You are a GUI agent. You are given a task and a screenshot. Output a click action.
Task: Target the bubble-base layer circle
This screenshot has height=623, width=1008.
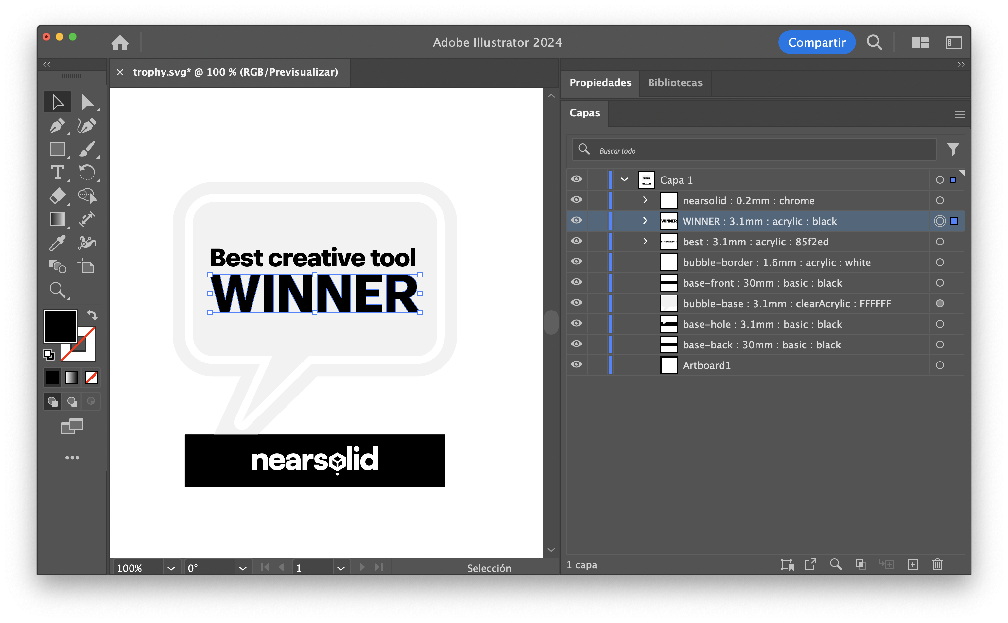click(x=940, y=303)
